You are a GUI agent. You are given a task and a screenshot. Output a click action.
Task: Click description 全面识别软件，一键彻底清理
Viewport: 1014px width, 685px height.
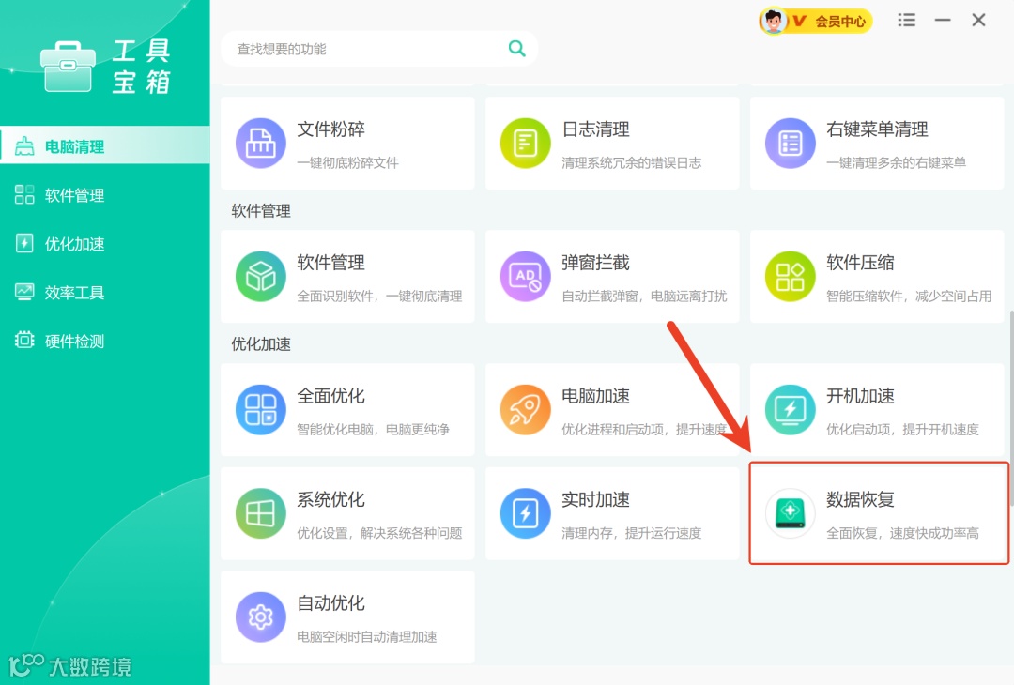(x=379, y=296)
